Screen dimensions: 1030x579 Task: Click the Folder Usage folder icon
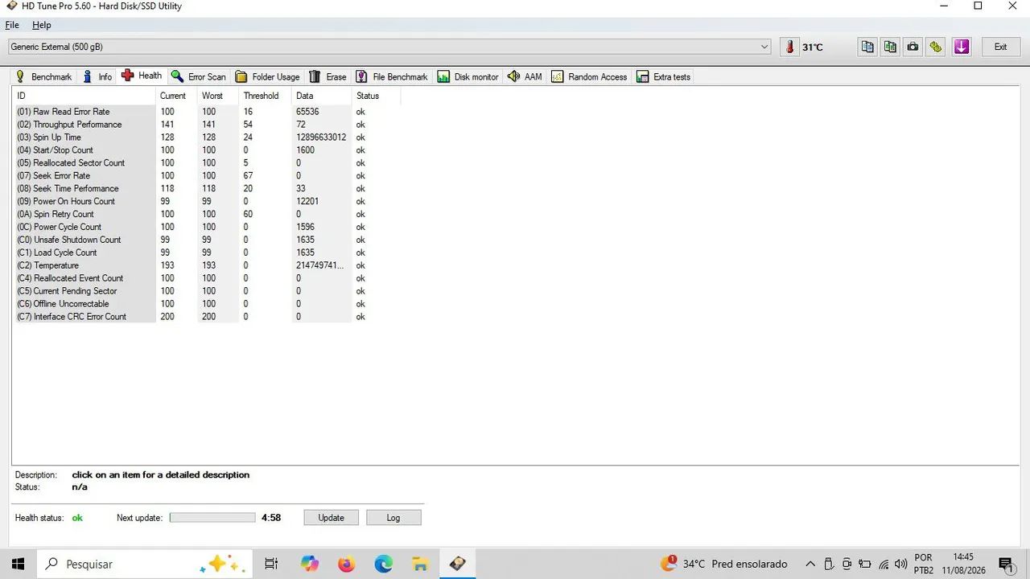[241, 76]
